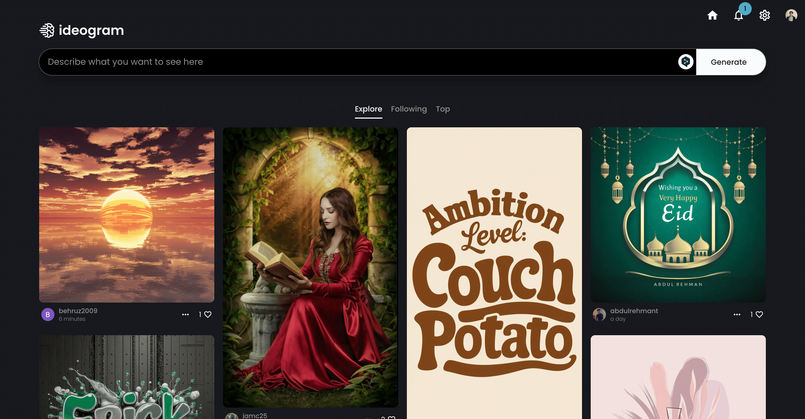Open the notifications bell

(x=738, y=15)
